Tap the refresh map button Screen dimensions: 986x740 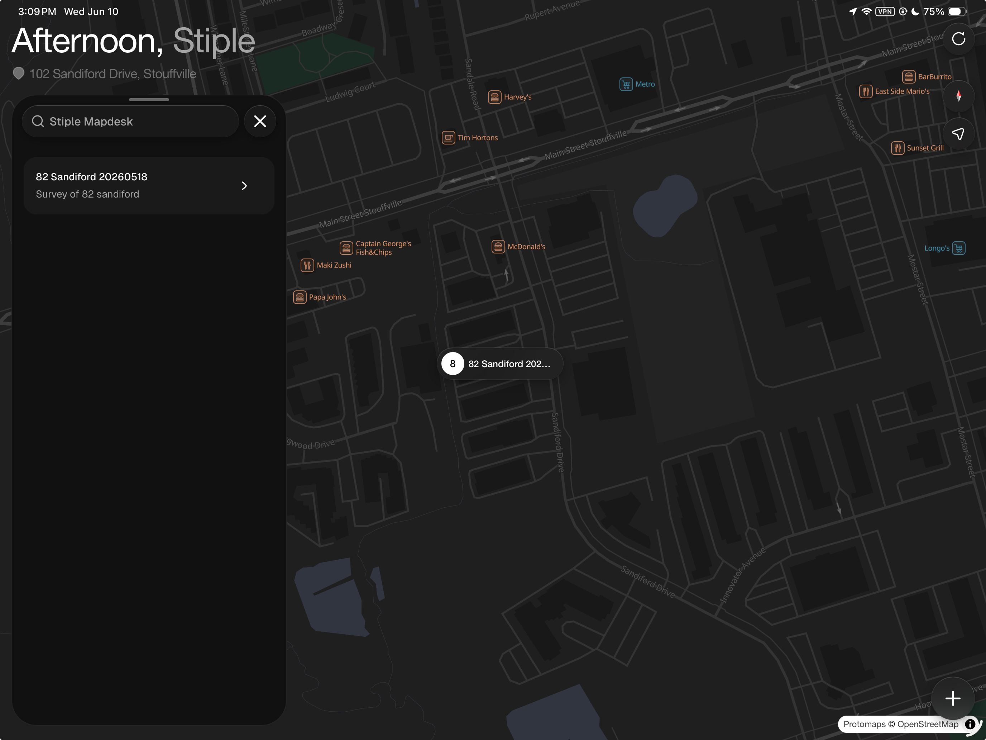point(958,39)
